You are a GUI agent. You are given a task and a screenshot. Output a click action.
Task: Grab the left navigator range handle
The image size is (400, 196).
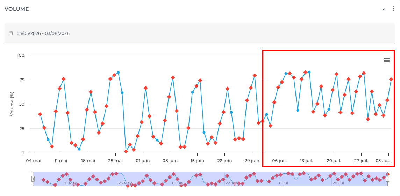point(33,179)
